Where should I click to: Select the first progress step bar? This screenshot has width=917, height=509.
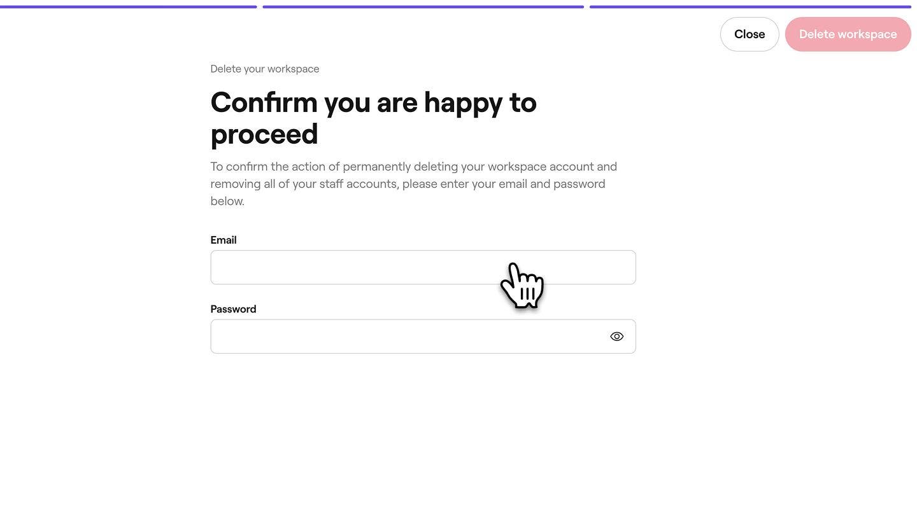click(x=128, y=7)
